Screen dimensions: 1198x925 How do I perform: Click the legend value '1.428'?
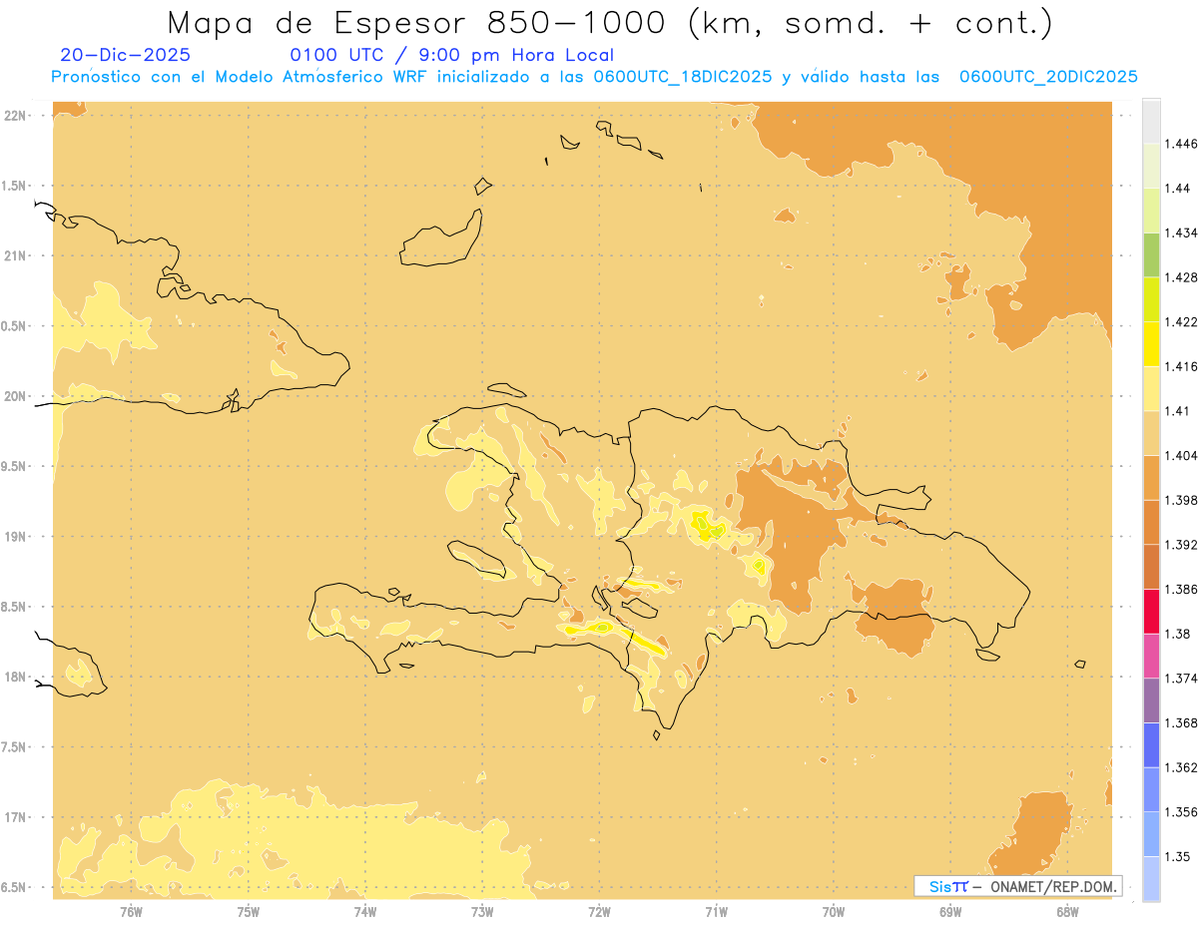(1181, 277)
